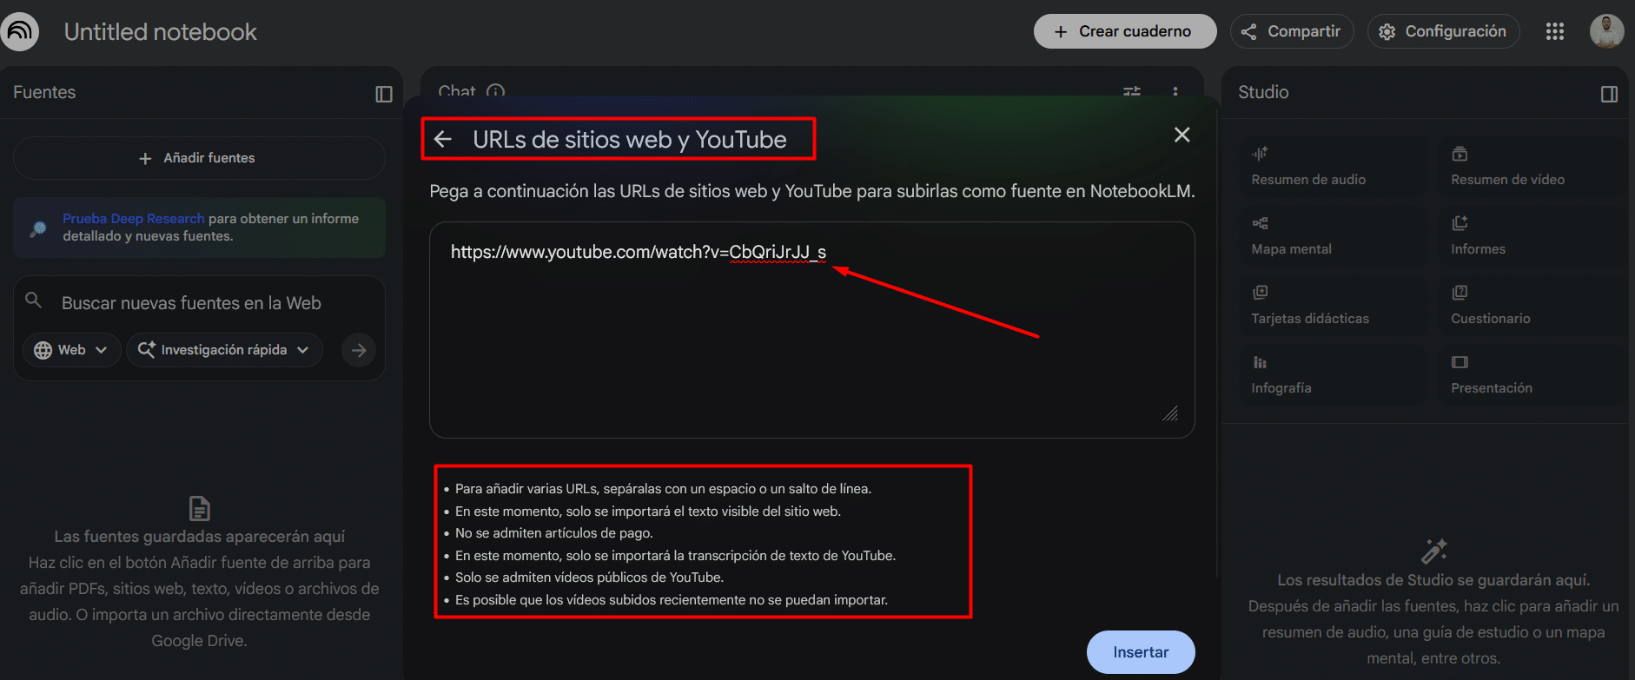Click the Untitled notebook title
The height and width of the screenshot is (680, 1635).
[161, 32]
